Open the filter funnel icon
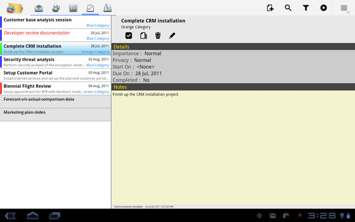The width and height of the screenshot is (355, 222). (306, 8)
